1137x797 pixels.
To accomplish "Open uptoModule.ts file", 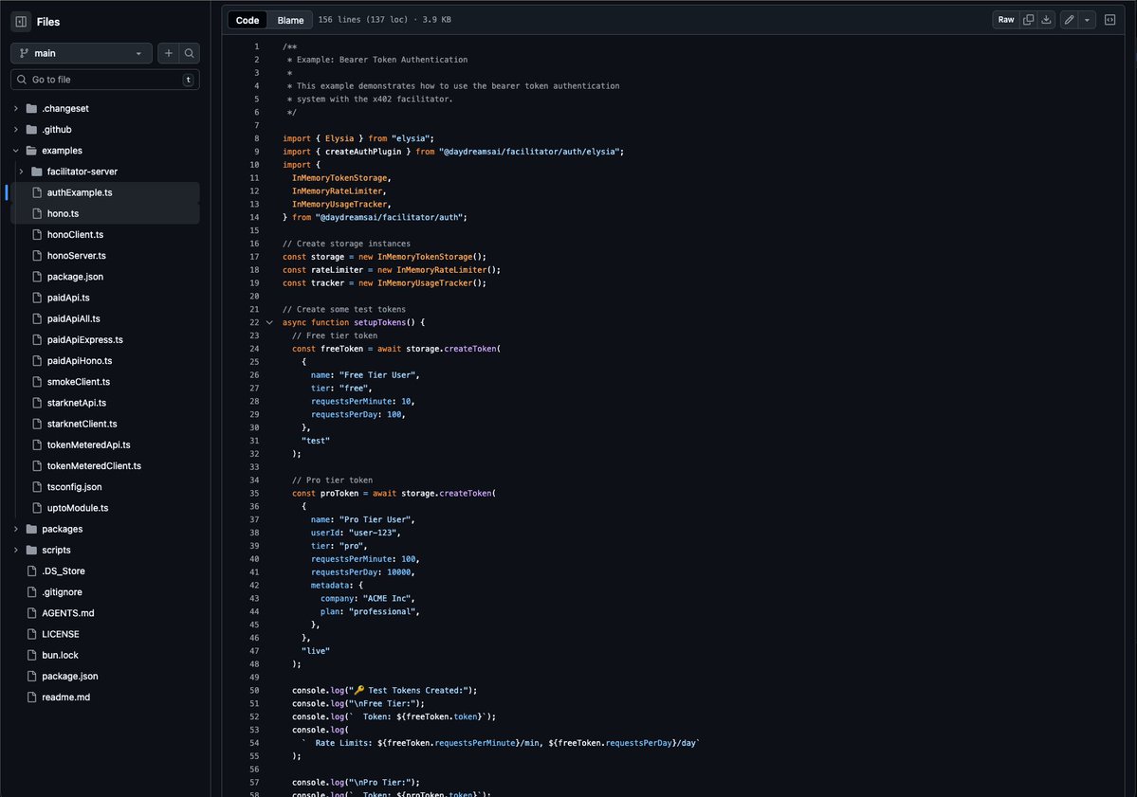I will [x=78, y=508].
